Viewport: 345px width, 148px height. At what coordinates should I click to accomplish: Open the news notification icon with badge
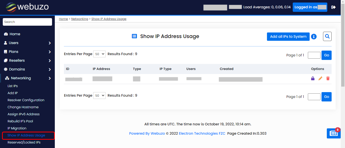(x=333, y=133)
